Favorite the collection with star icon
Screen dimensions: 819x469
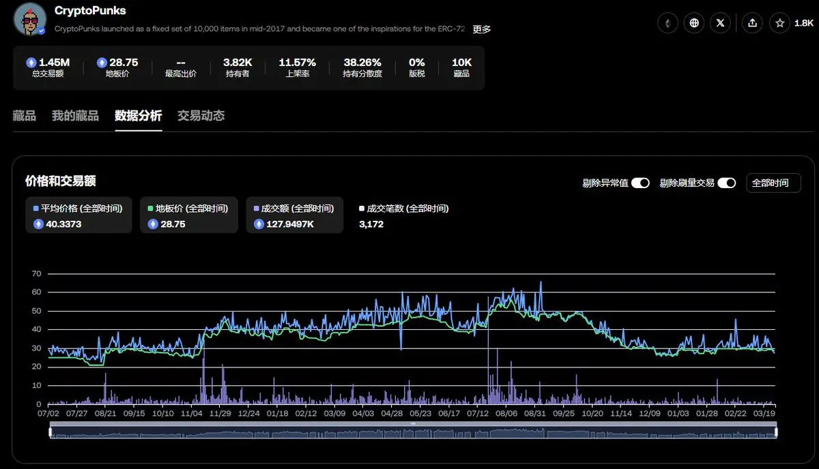click(780, 23)
